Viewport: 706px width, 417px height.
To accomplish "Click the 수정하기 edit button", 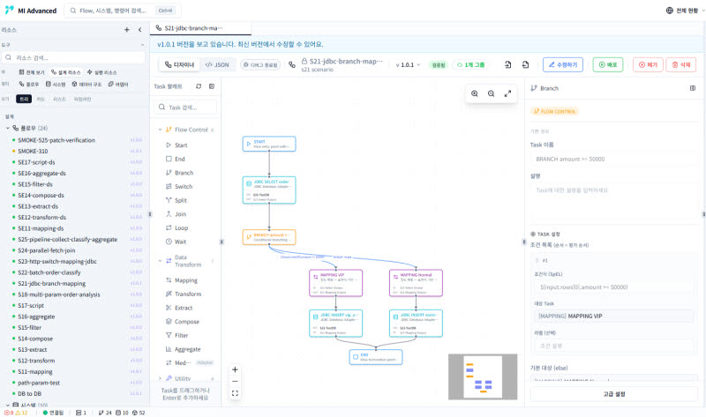I will coord(563,64).
